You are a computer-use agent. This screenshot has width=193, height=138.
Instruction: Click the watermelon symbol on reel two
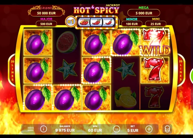point(67,42)
